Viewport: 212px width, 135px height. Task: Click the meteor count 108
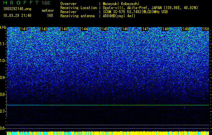pos(50,16)
